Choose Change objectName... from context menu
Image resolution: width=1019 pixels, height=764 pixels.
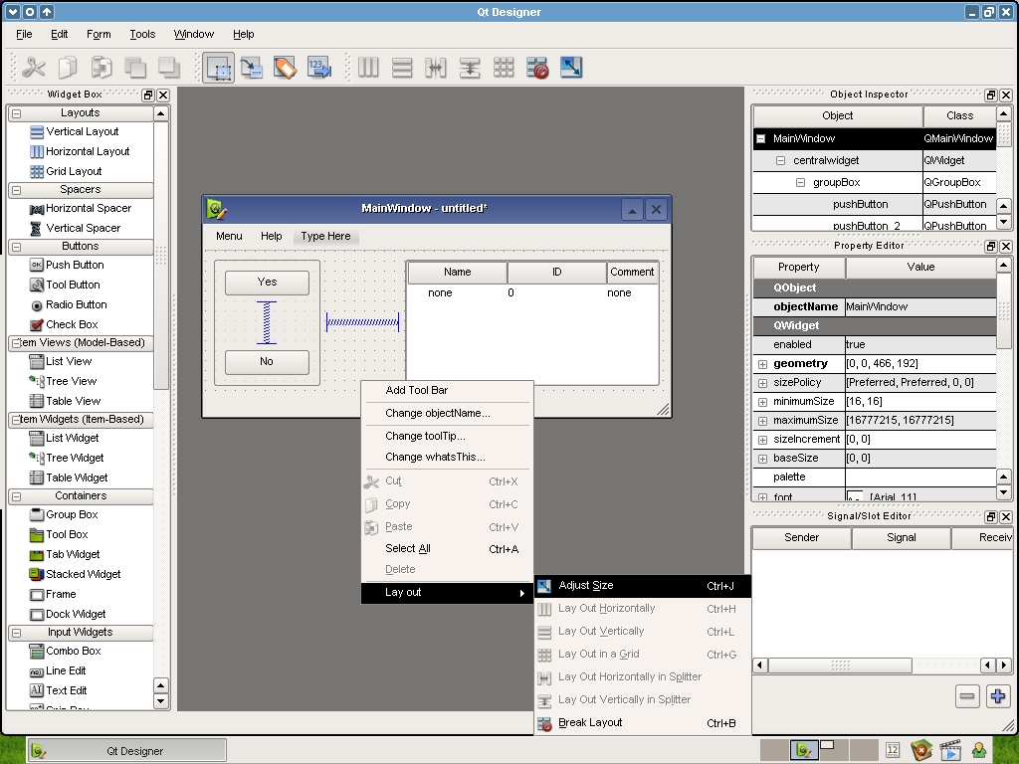447,413
